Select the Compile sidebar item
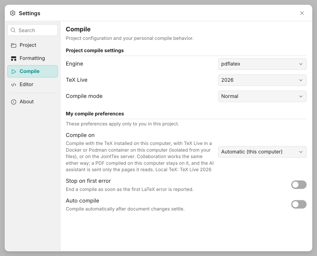This screenshot has width=317, height=256. [x=32, y=71]
